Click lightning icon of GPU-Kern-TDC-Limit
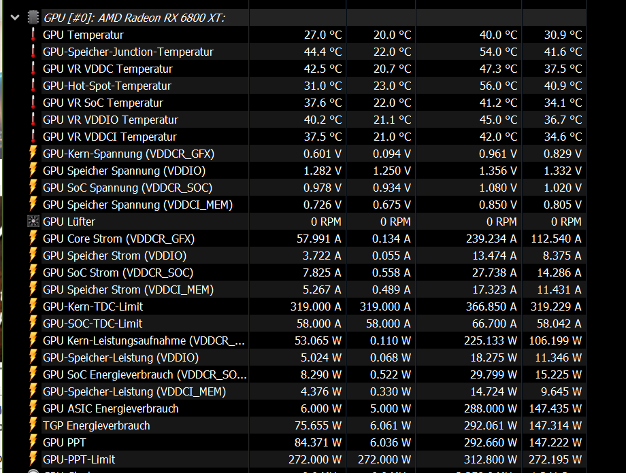 click(x=33, y=306)
